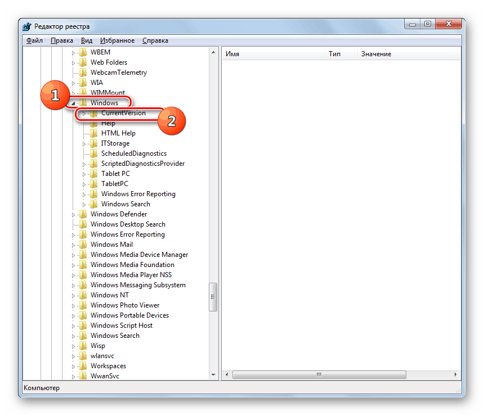Select the Workspaces key label
The height and width of the screenshot is (416, 484).
pos(109,366)
